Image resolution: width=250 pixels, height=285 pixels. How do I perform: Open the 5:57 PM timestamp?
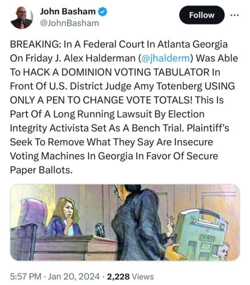26,276
